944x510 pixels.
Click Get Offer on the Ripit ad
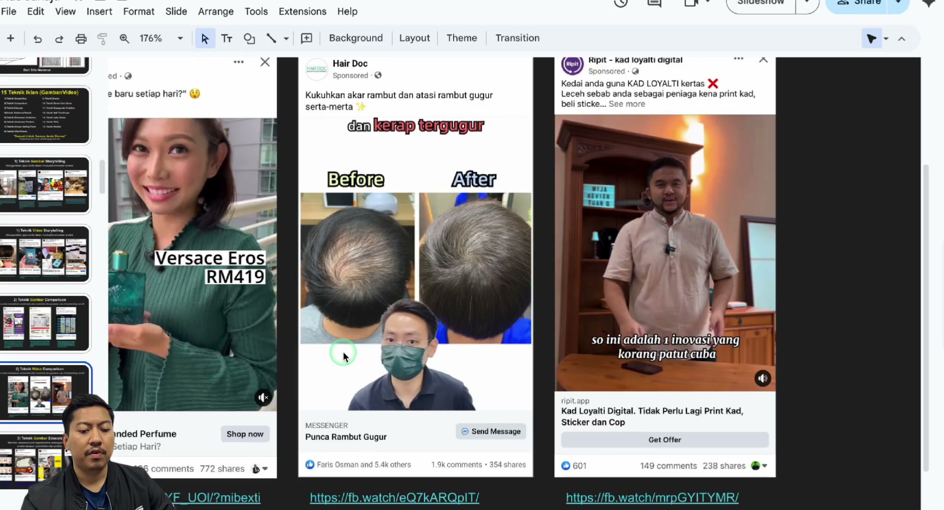click(x=665, y=440)
